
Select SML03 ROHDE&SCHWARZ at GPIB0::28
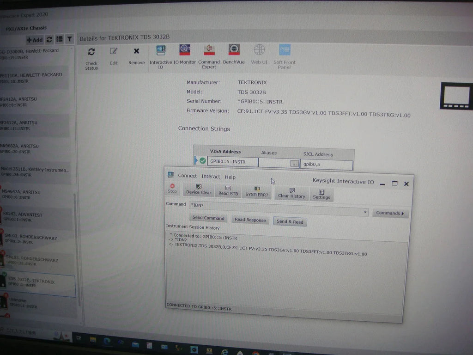(37, 262)
